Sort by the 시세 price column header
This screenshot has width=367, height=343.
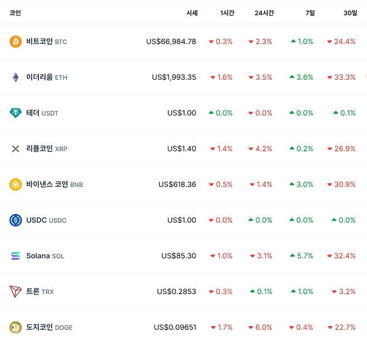point(192,13)
